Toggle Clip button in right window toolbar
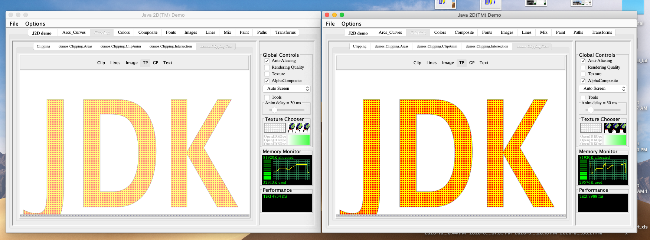Viewport: 650px width, 240px height. point(417,63)
